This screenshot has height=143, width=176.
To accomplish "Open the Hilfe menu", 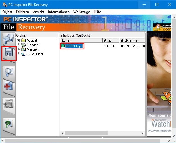I will pyautogui.click(x=97, y=12).
